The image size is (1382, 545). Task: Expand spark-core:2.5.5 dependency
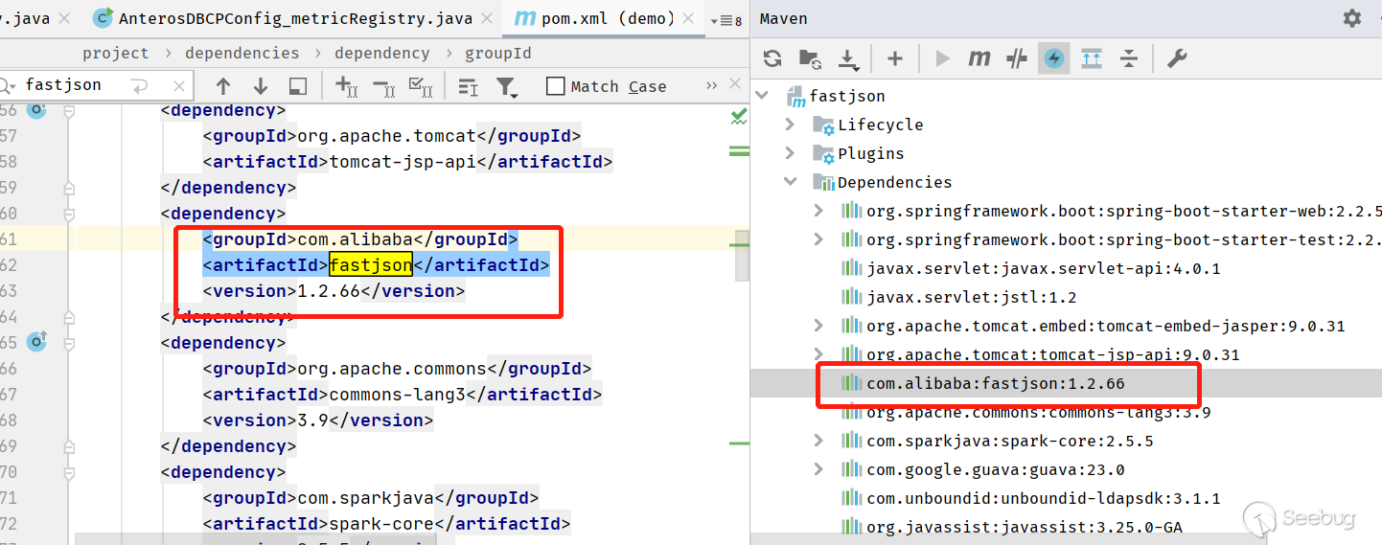818,441
